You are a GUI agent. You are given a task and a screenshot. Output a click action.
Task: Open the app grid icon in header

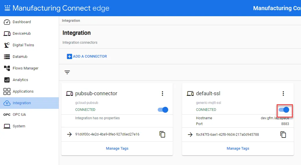[7, 8]
